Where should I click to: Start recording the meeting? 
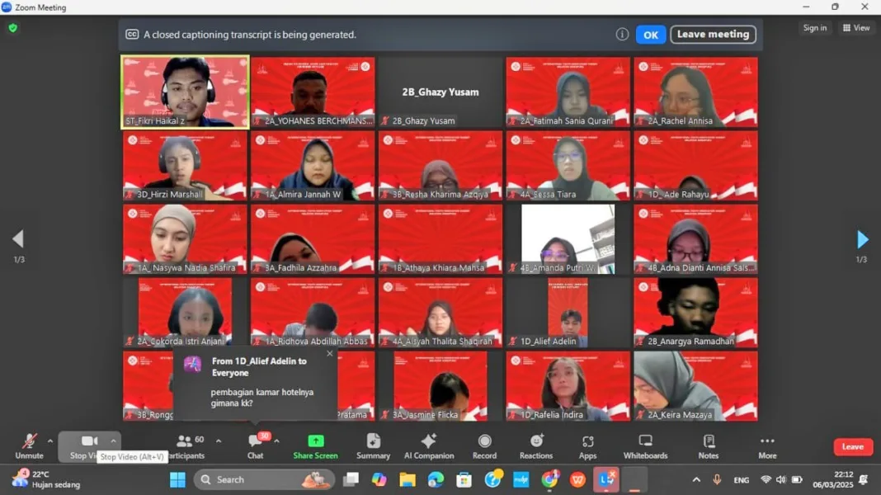point(484,446)
